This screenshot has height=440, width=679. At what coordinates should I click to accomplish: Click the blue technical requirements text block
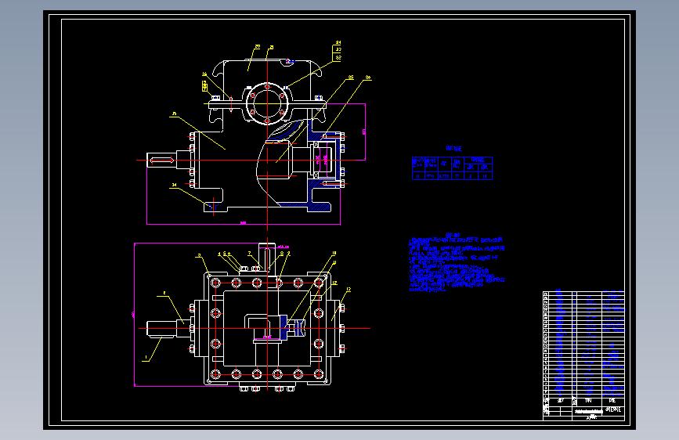(457, 263)
